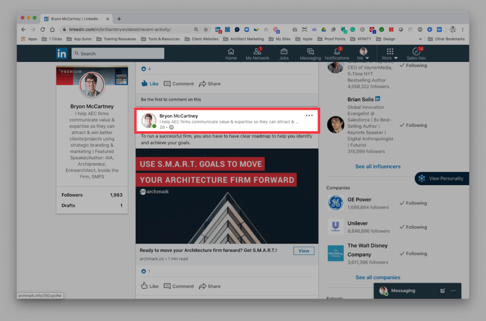Open the 1 Clicks bookmark folder
This screenshot has height=321, width=486.
tap(52, 39)
